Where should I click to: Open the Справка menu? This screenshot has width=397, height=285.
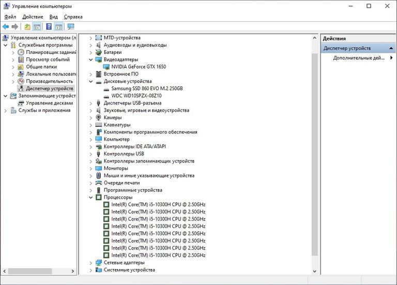click(73, 17)
